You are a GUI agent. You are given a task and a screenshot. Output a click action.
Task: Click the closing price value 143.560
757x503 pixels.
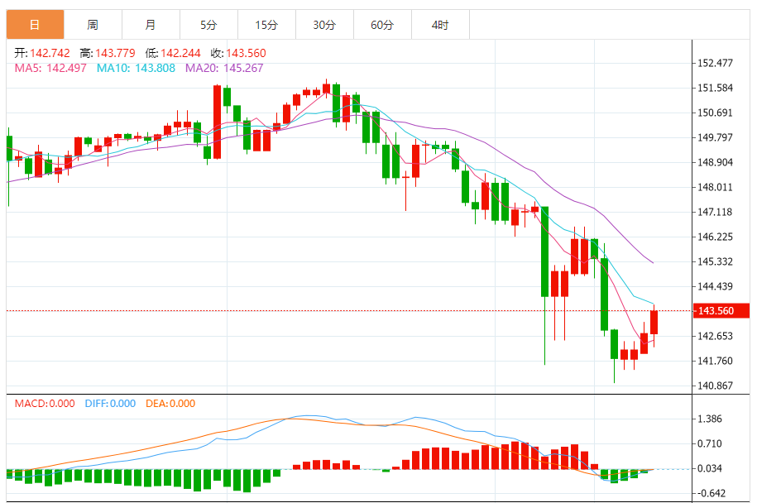(247, 53)
